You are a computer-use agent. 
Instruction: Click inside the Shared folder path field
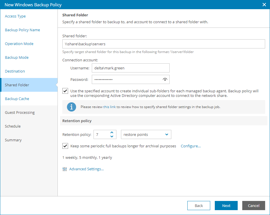click(x=164, y=44)
